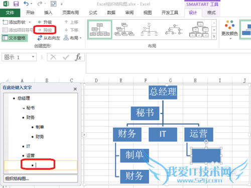The image size is (251, 188).
Task: Select the SmartArt 格式 tab
Action: [211, 13]
